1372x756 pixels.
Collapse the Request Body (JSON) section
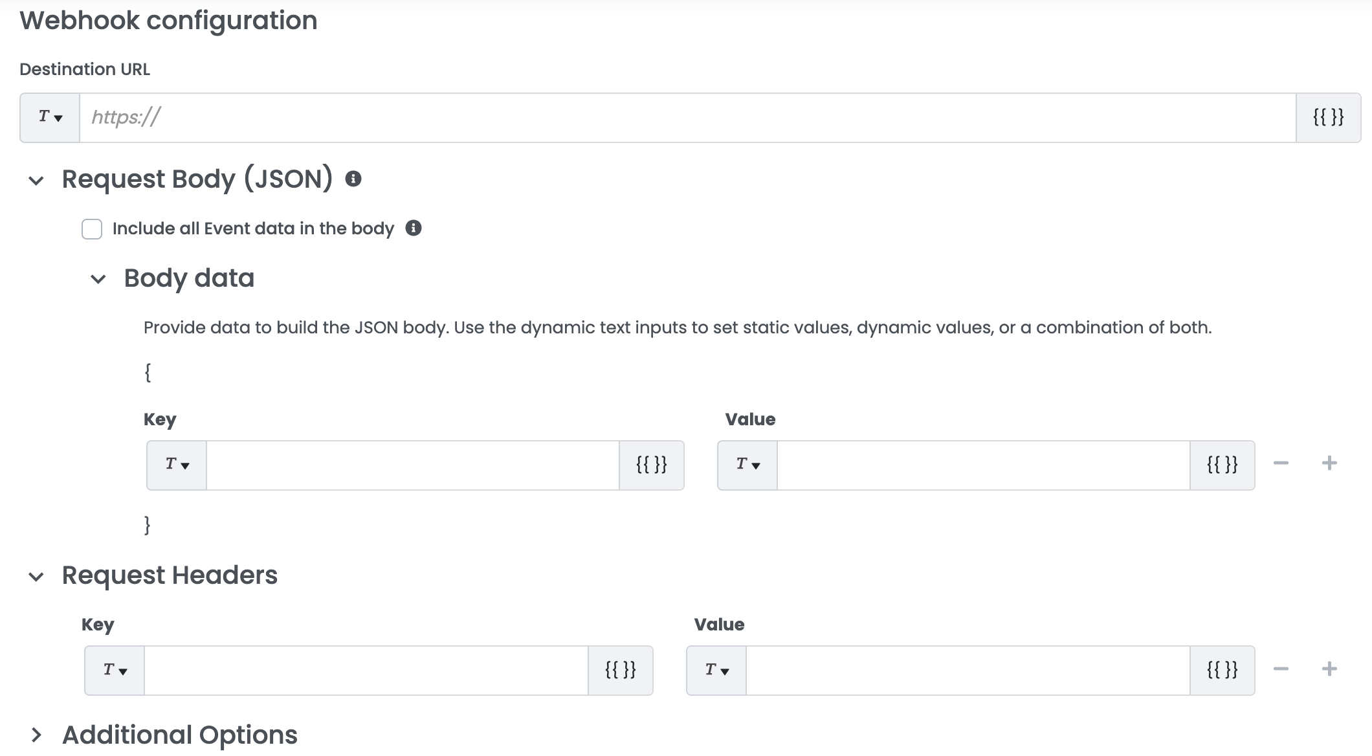coord(37,181)
